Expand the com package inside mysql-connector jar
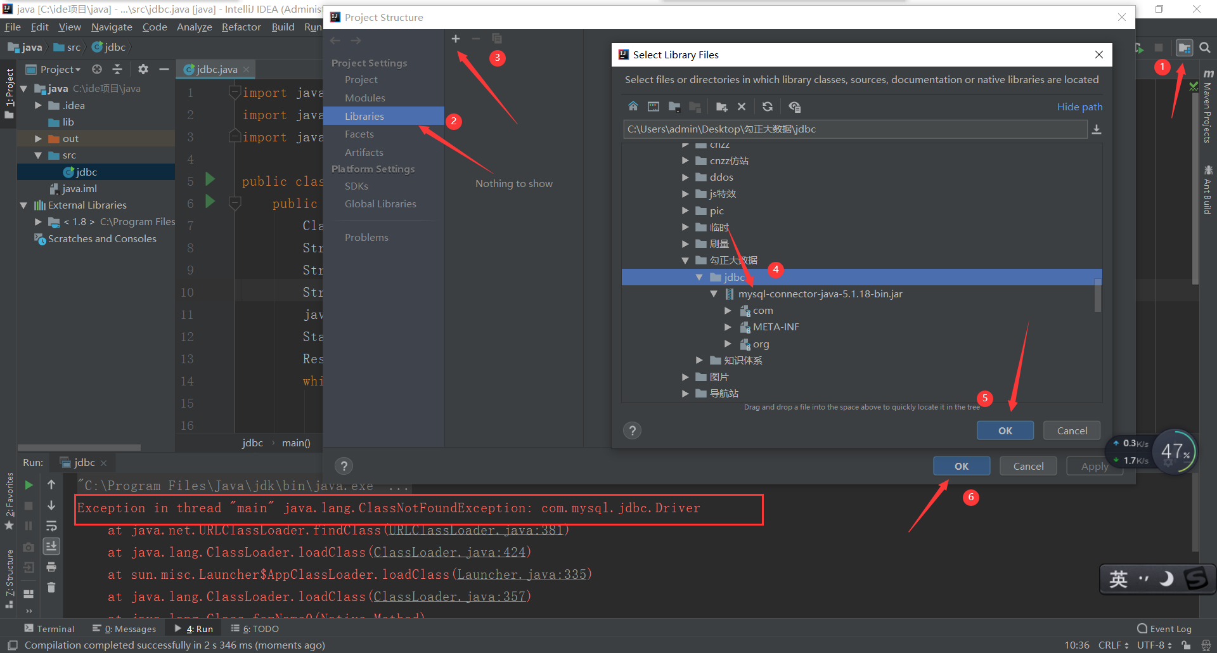 coord(728,310)
